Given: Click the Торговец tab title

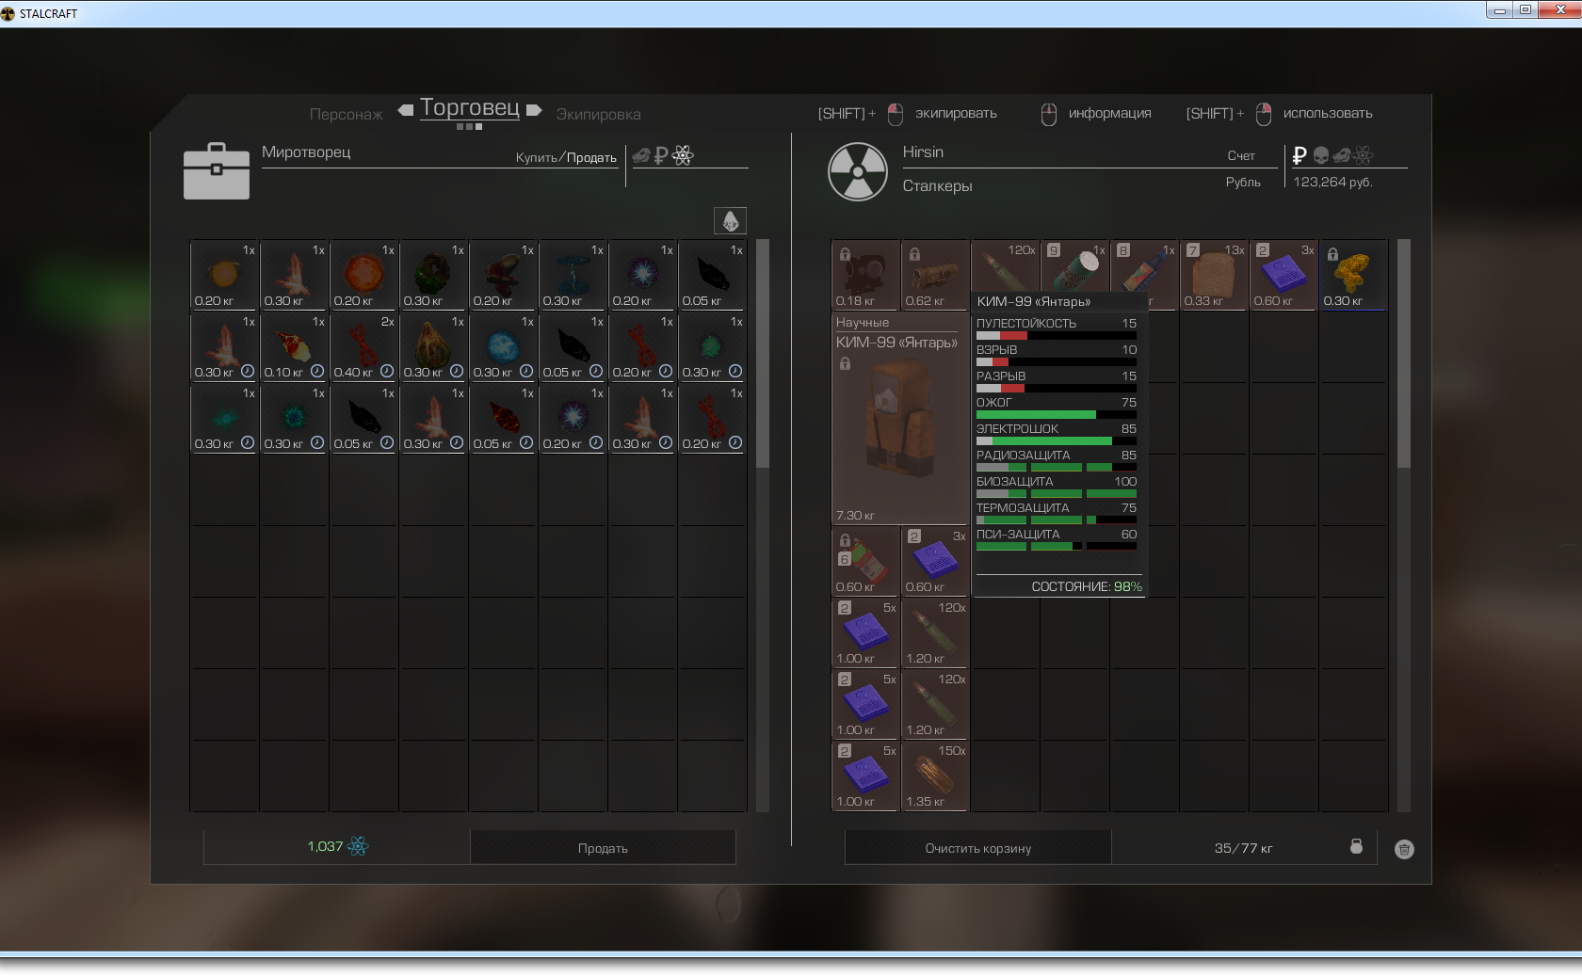Looking at the screenshot, I should 470,107.
